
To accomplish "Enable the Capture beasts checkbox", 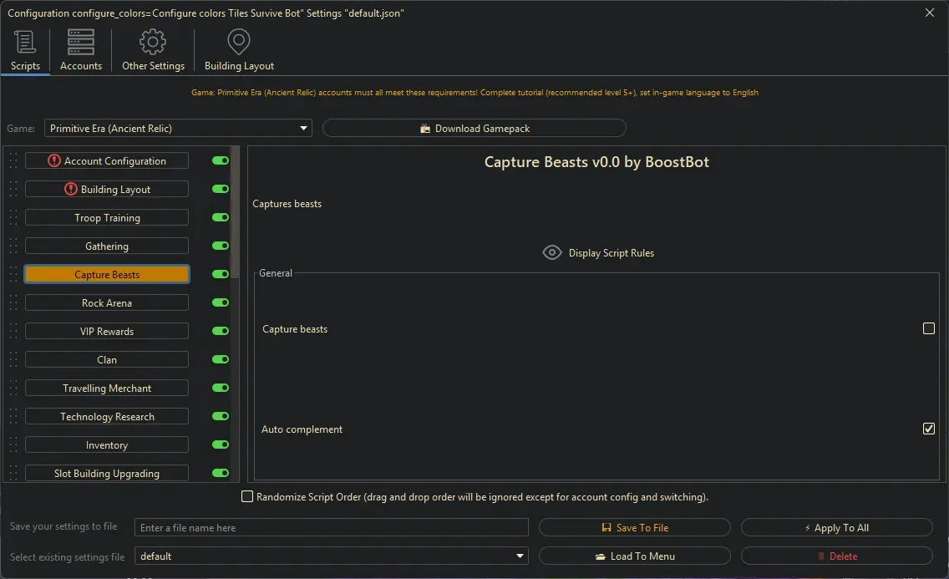I will [928, 328].
